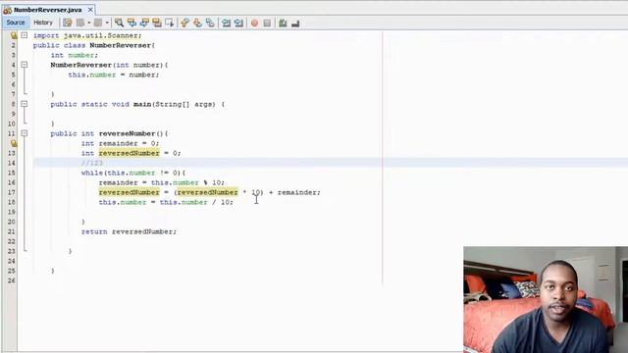Click the hint bulb beside import line
The width and height of the screenshot is (628, 353).
pyautogui.click(x=14, y=35)
